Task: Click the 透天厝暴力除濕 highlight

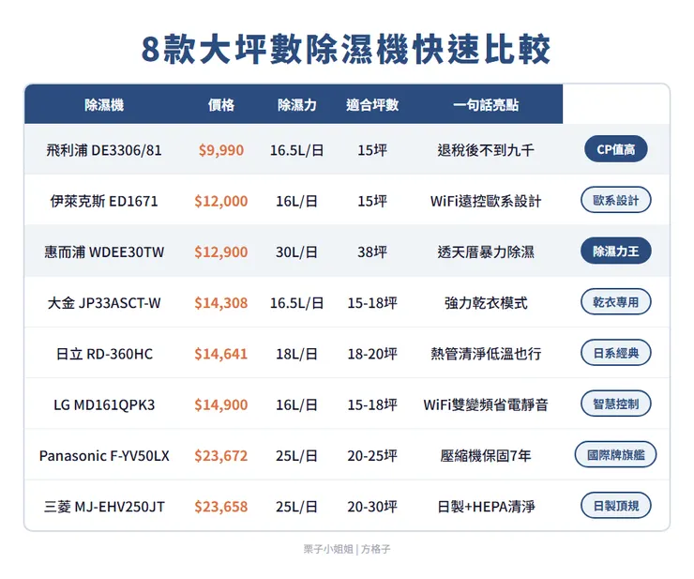Action: [x=486, y=252]
